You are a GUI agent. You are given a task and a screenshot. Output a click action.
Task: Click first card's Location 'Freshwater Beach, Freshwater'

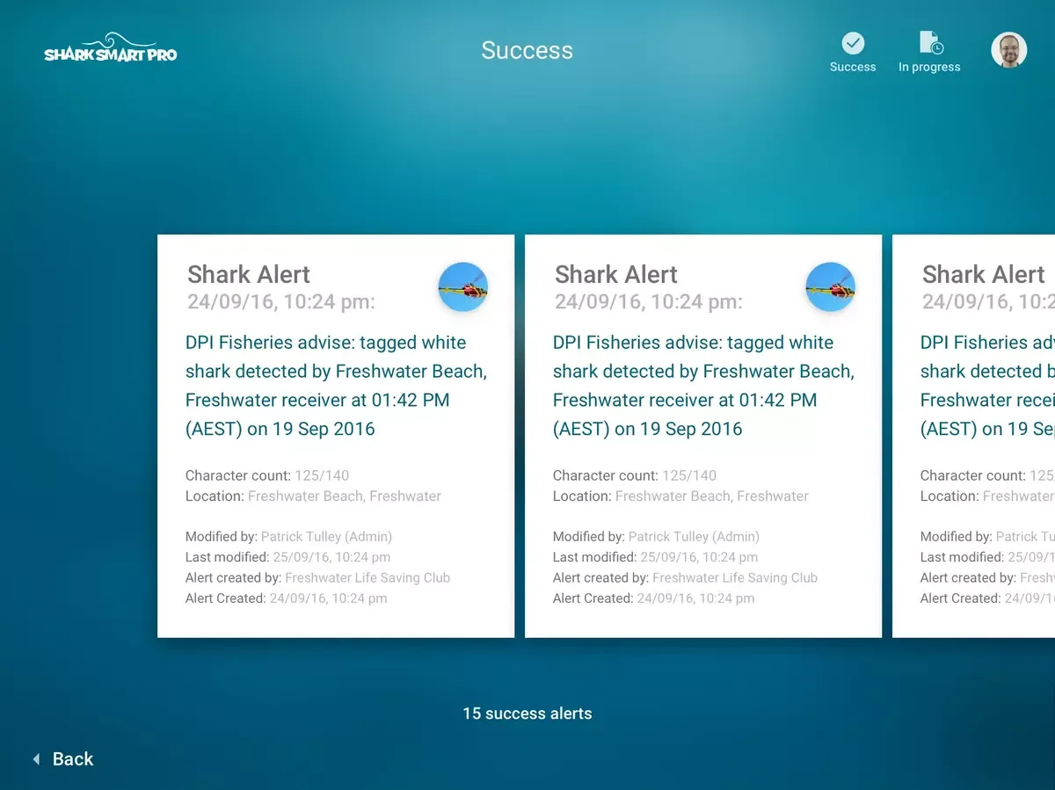click(x=314, y=496)
